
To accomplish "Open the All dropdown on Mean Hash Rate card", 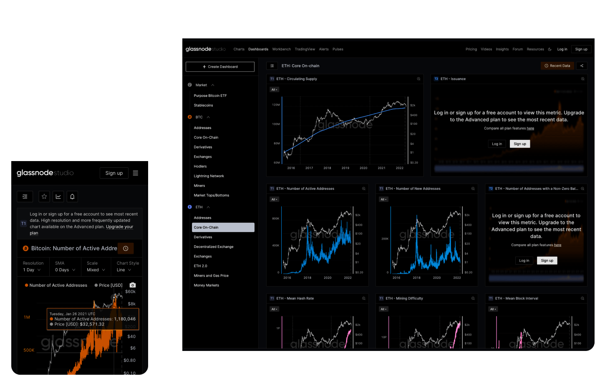I will tap(274, 309).
